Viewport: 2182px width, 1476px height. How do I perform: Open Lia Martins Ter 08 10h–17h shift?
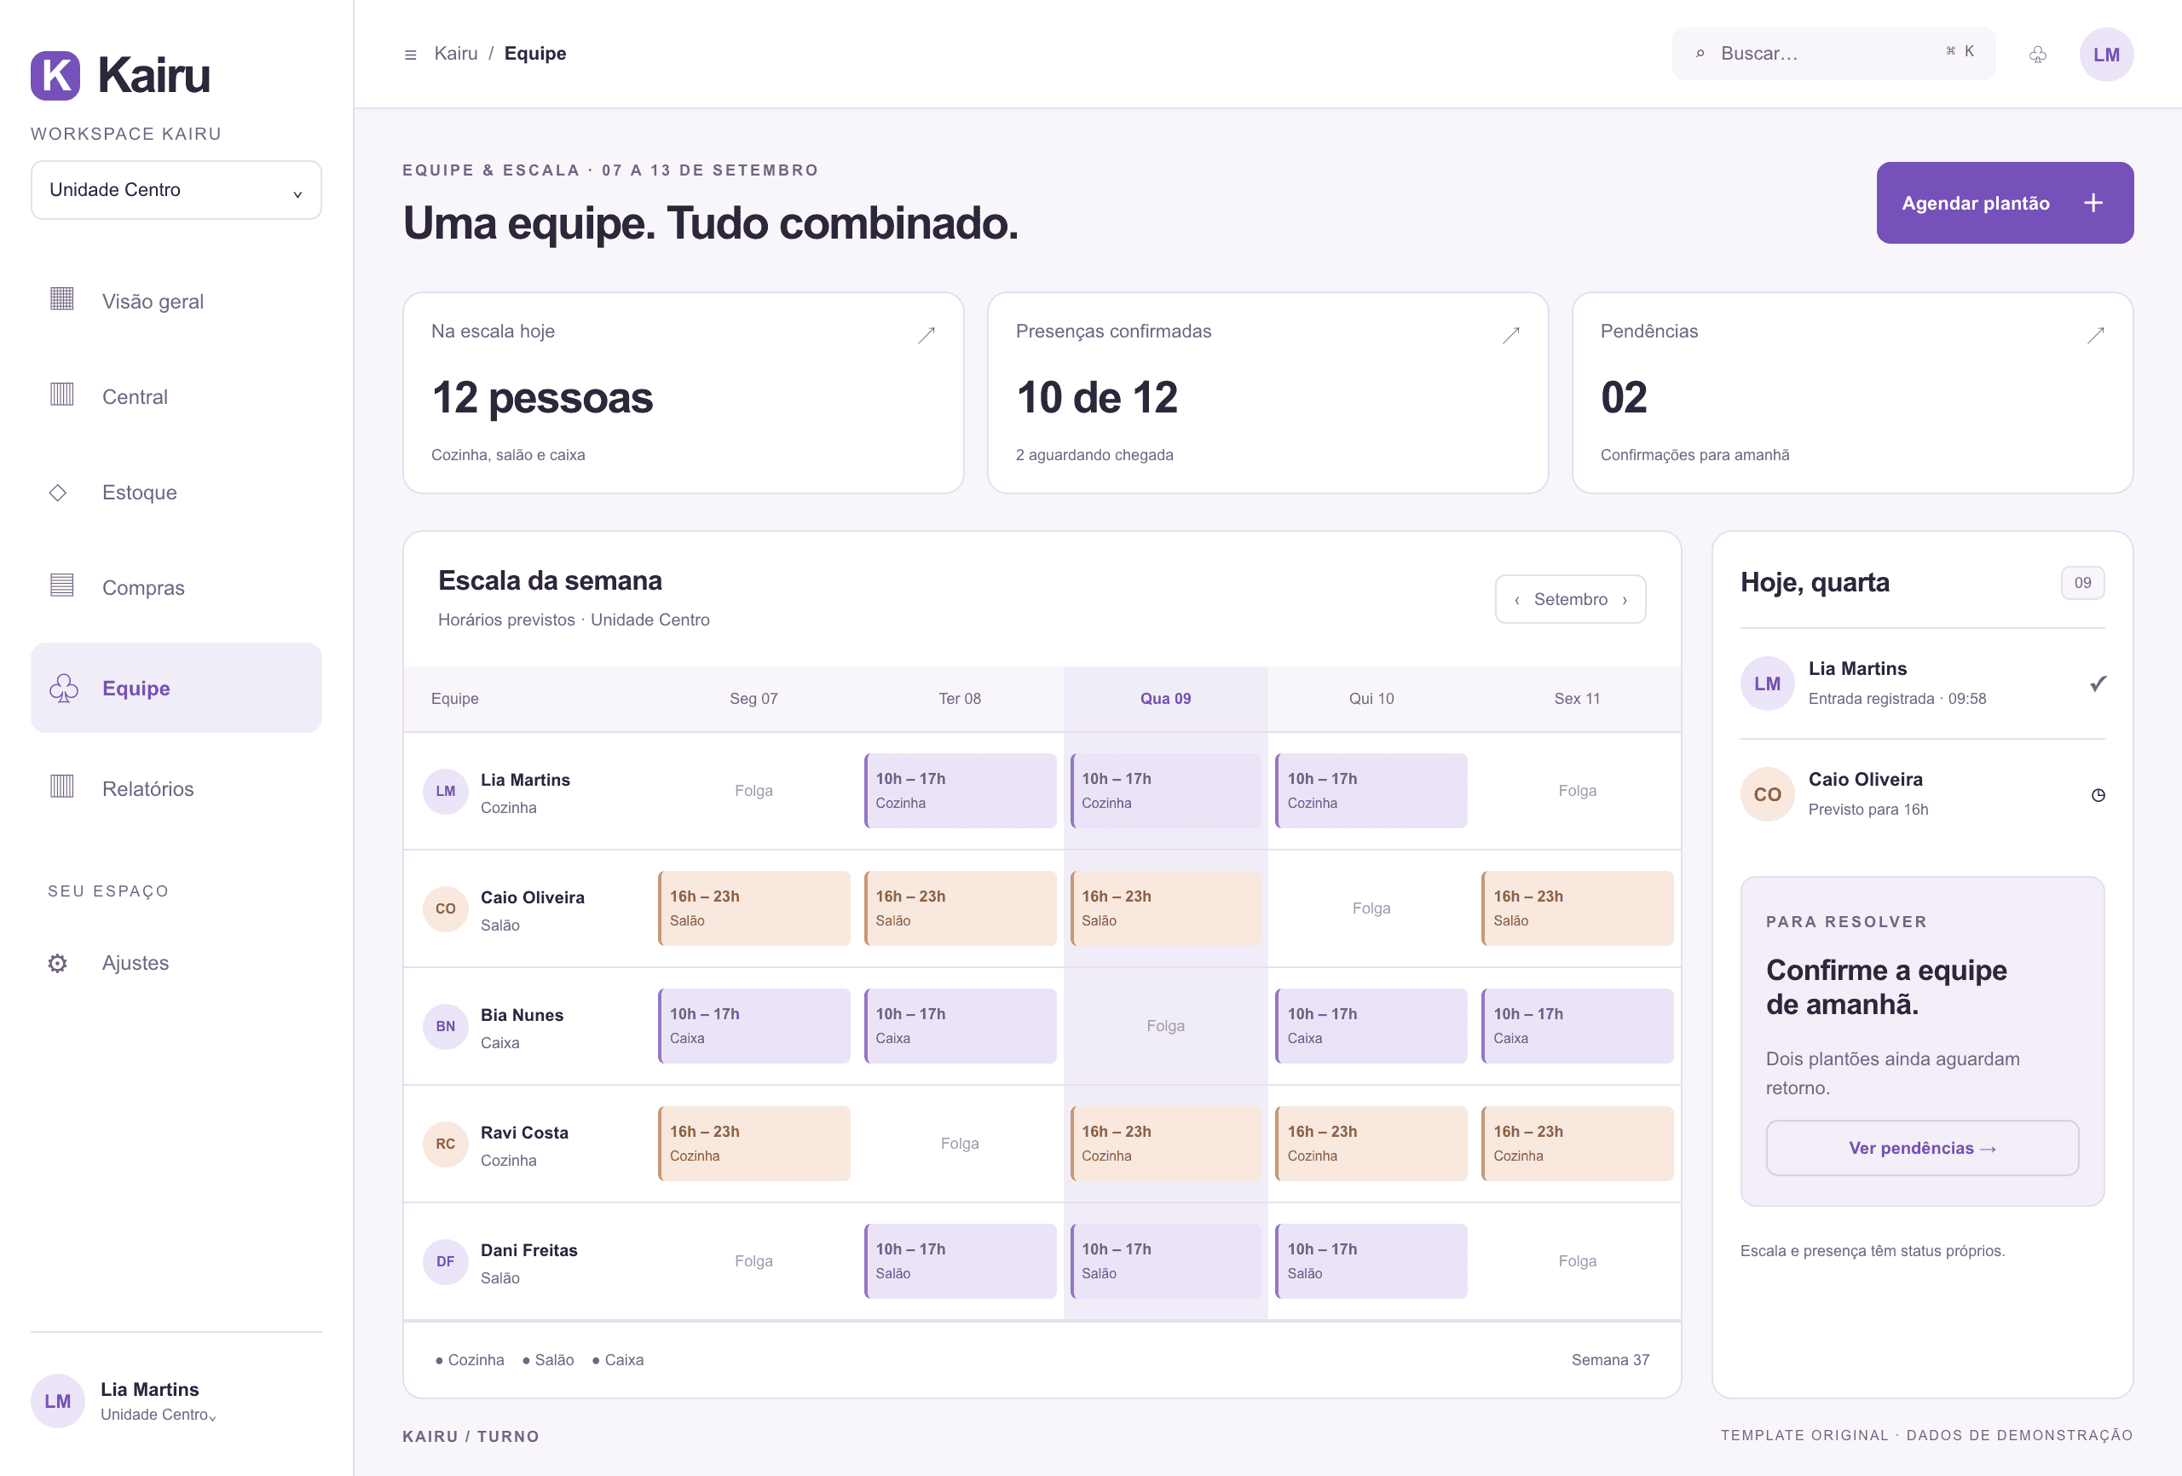tap(960, 791)
